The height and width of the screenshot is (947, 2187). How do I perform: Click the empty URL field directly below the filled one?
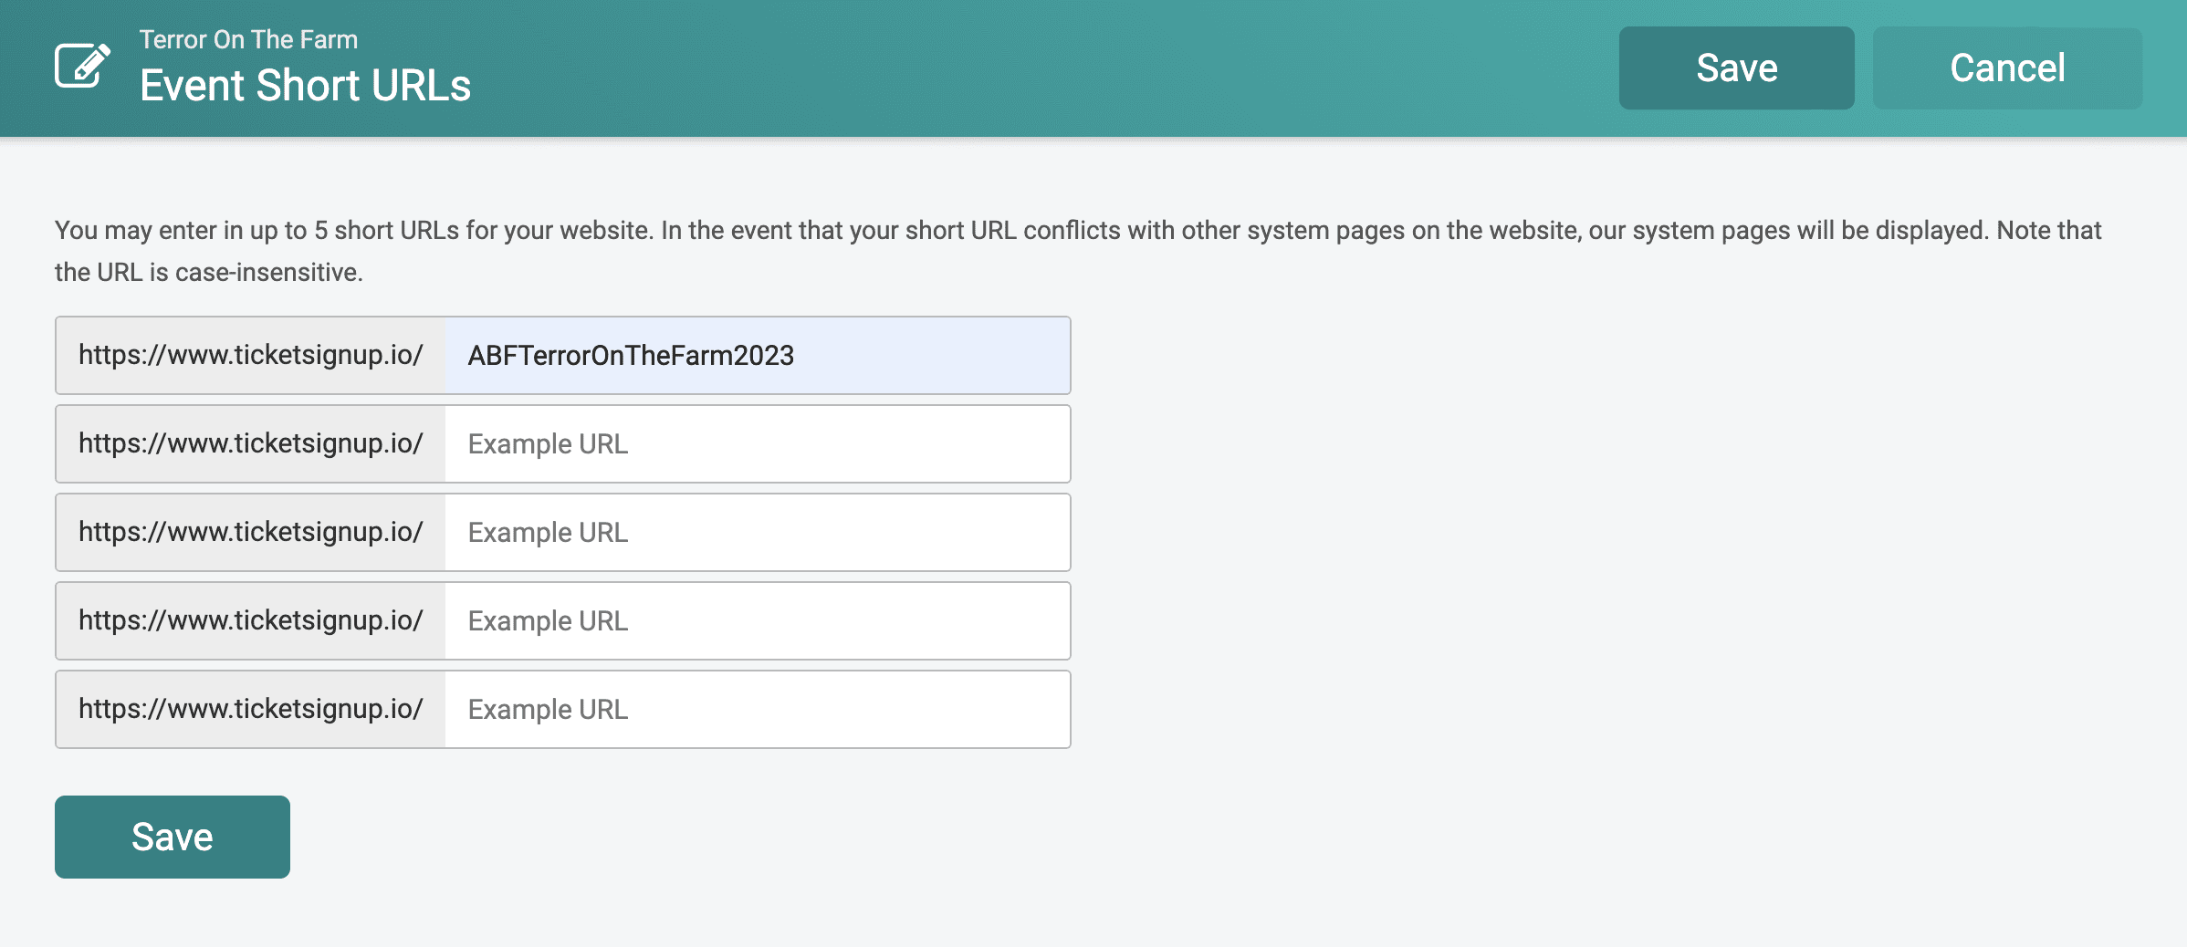click(756, 443)
